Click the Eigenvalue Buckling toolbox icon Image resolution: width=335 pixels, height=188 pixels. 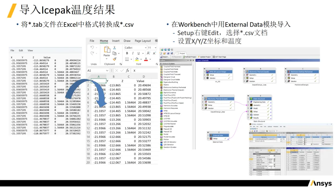pos(162,82)
